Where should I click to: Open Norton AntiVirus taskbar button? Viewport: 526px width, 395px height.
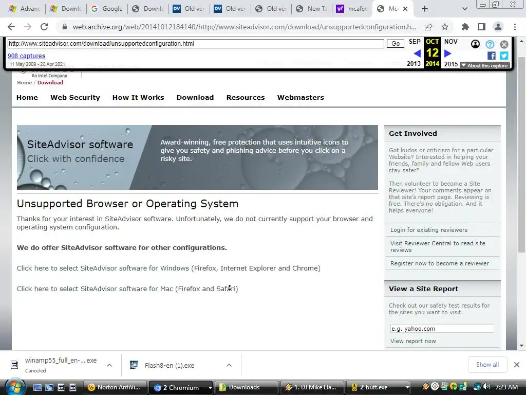pos(115,387)
